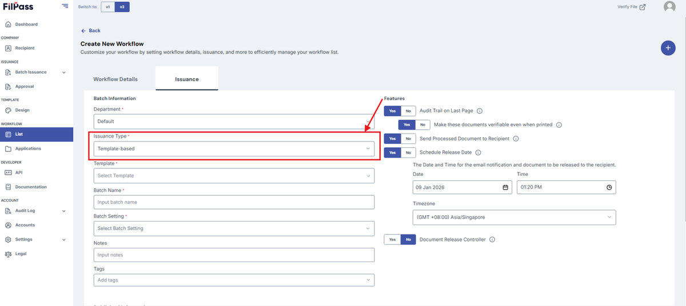Viewport: 686px width, 306px height.
Task: Click the Design palette icon
Action: click(8, 110)
